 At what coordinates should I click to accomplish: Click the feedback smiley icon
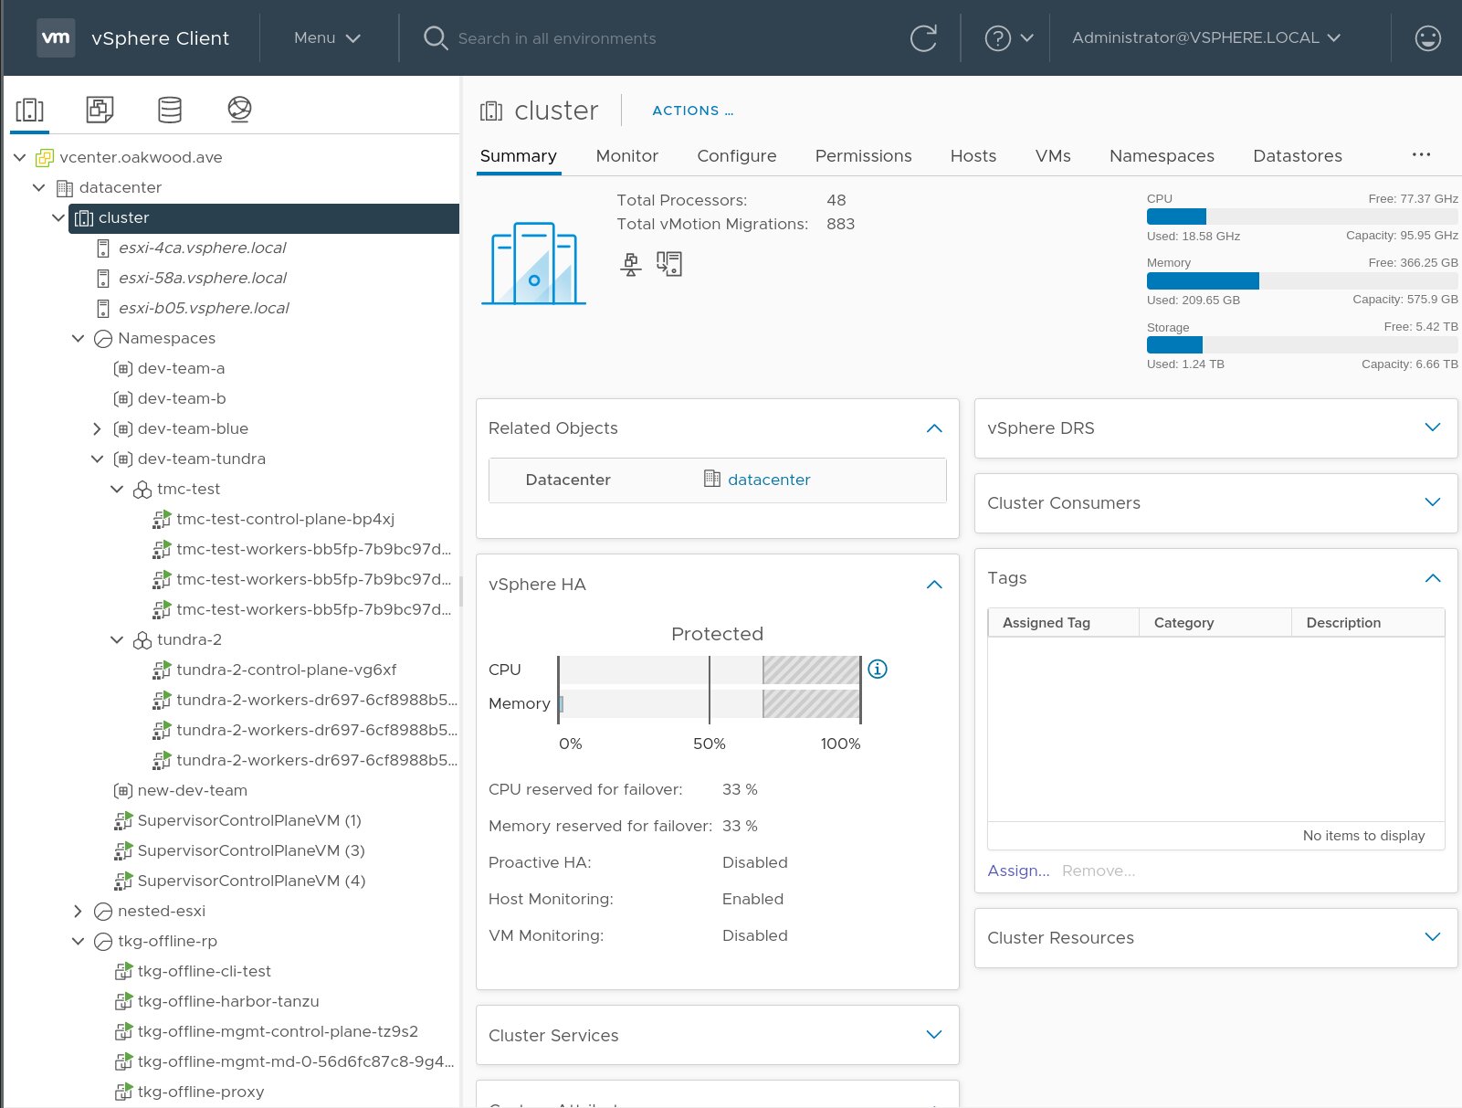point(1427,37)
